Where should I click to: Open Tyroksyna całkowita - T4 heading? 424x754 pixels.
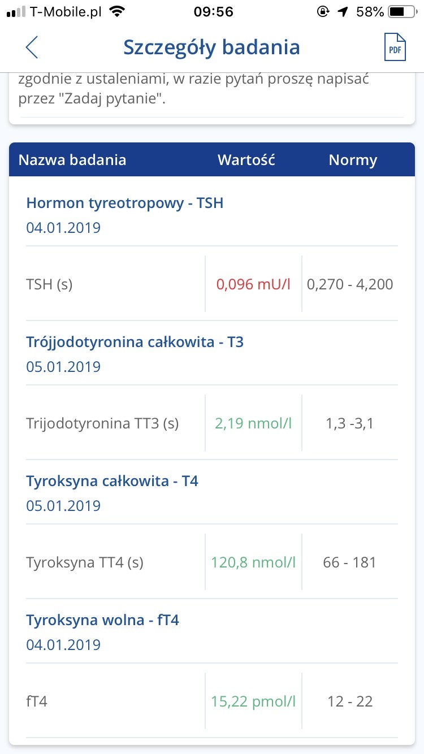pyautogui.click(x=112, y=481)
